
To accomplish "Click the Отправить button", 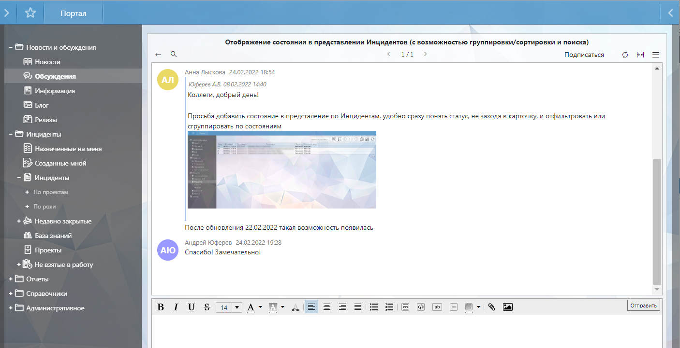I will pyautogui.click(x=643, y=306).
